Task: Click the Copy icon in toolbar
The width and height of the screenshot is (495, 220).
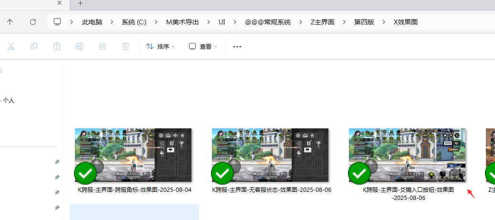Action: 34,46
